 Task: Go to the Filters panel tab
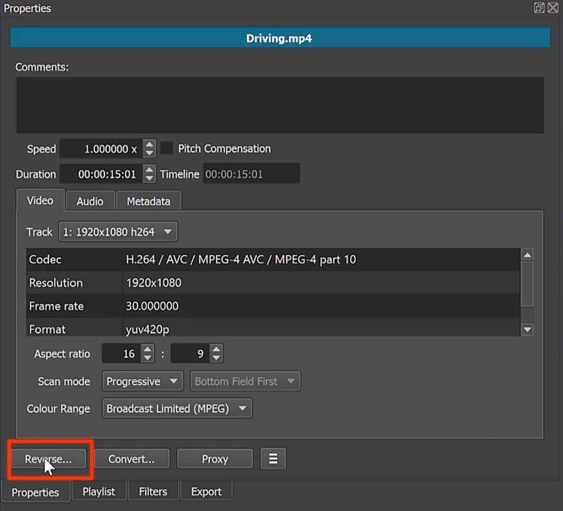[x=153, y=492]
